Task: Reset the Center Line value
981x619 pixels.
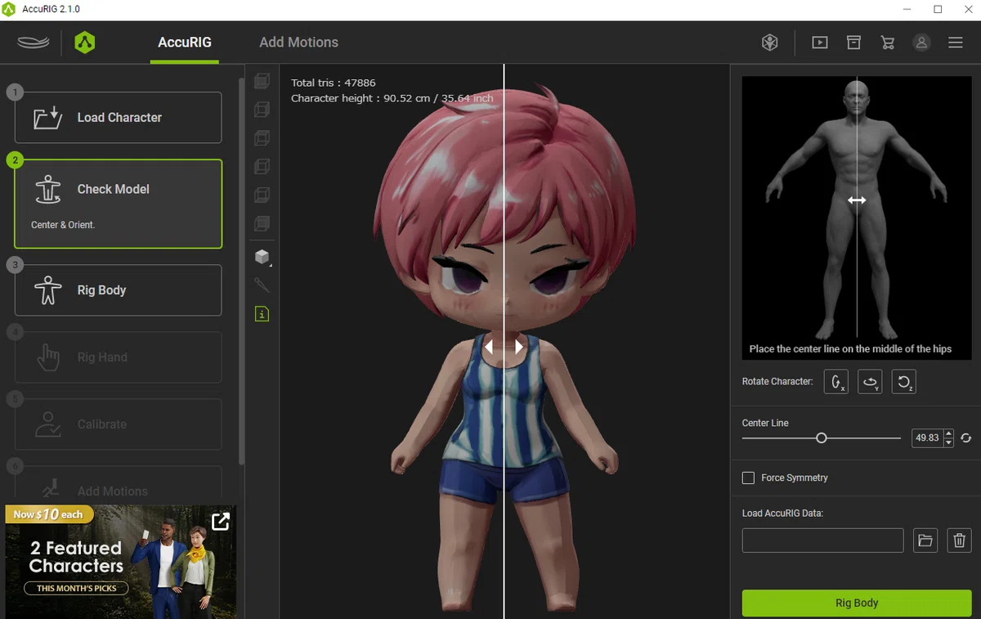Action: click(965, 438)
